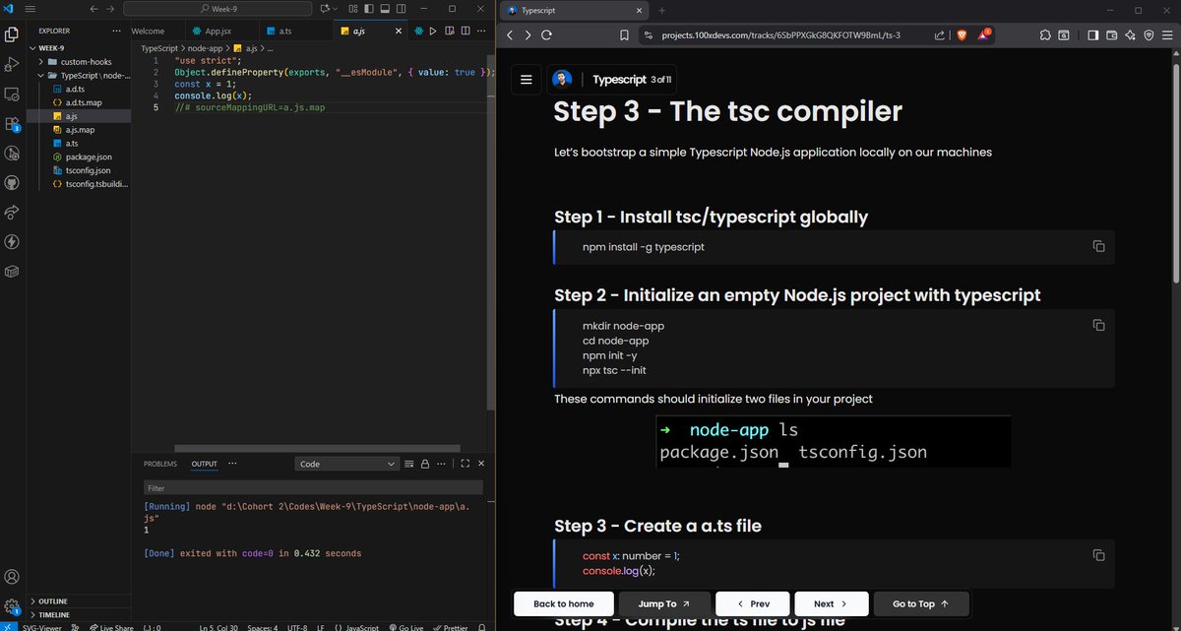
Task: Click Brave Rewards triangle icon
Action: 985,34
